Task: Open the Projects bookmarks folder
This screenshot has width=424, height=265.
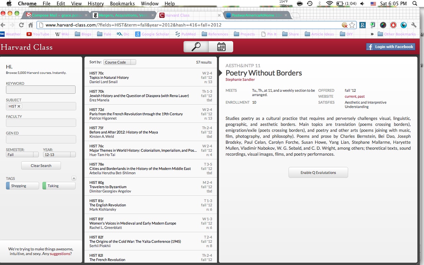Action: tap(244, 34)
